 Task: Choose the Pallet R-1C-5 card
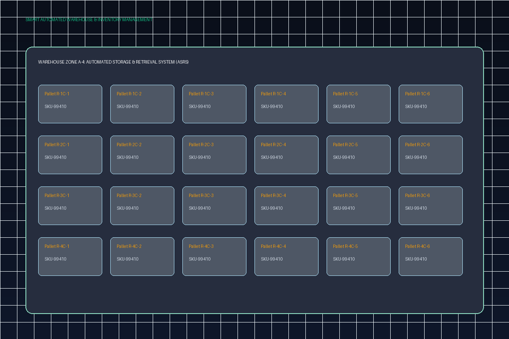click(x=358, y=104)
